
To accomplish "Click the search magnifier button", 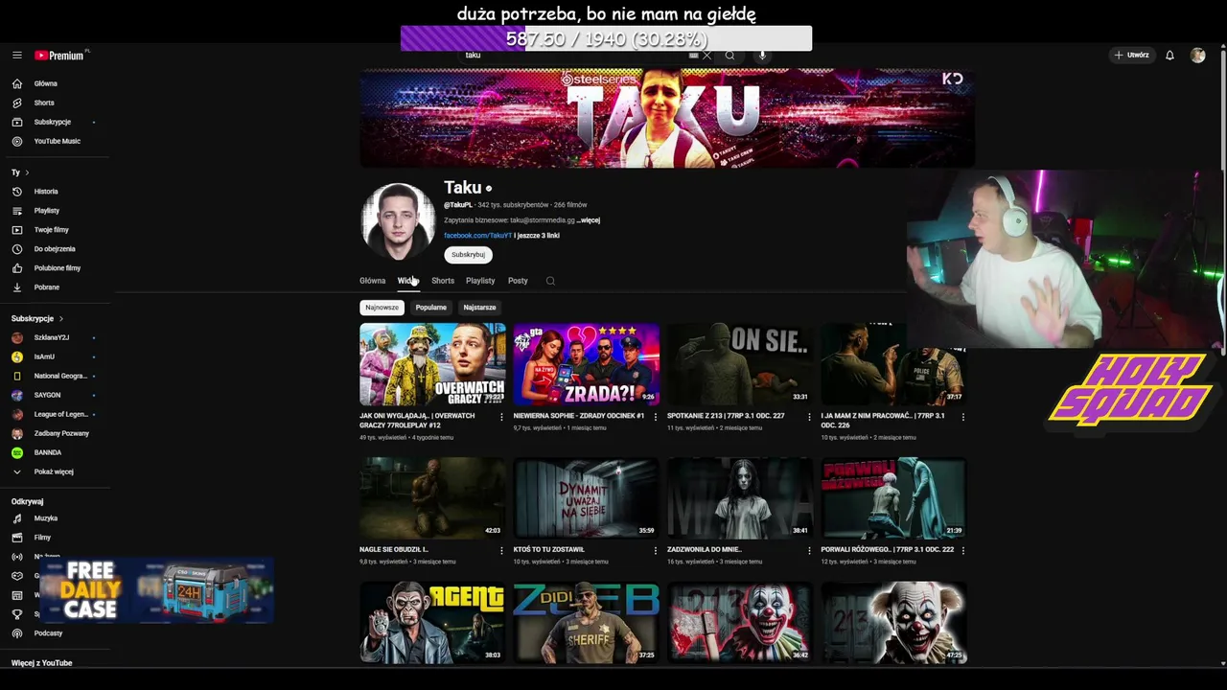I will pyautogui.click(x=729, y=56).
